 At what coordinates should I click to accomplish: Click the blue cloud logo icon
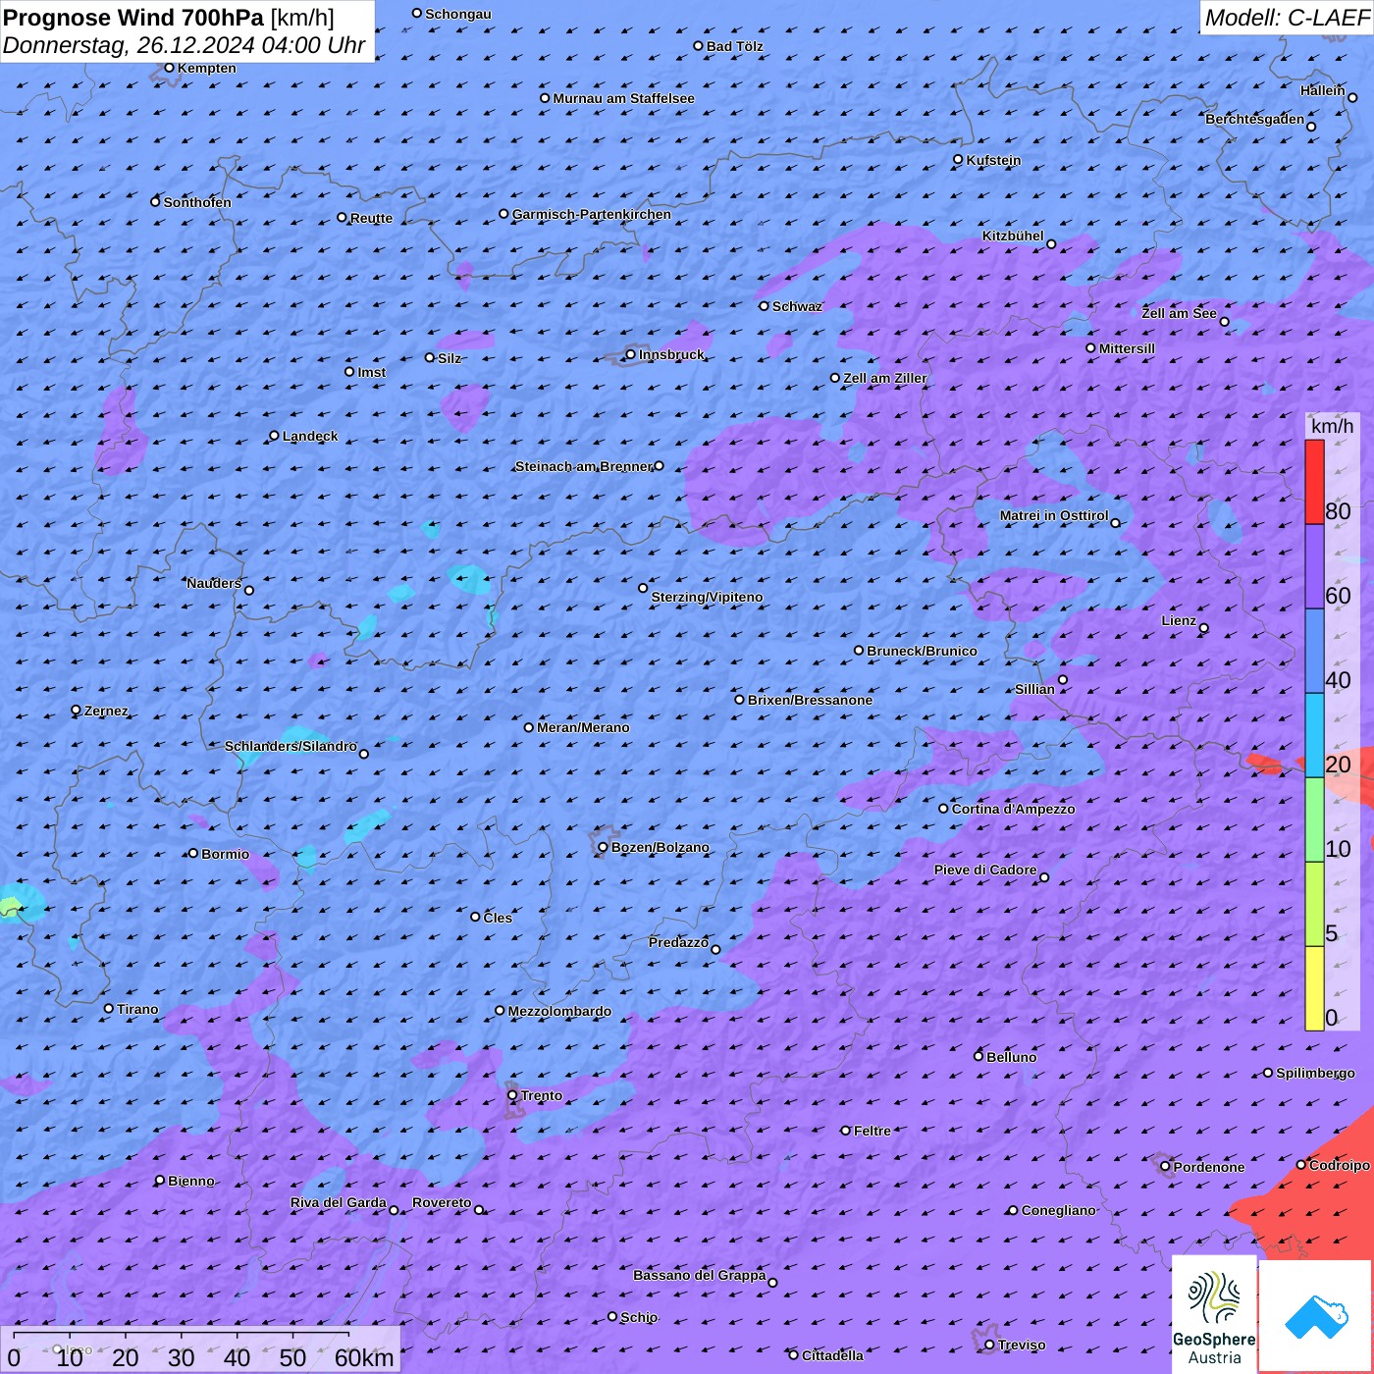(1316, 1317)
